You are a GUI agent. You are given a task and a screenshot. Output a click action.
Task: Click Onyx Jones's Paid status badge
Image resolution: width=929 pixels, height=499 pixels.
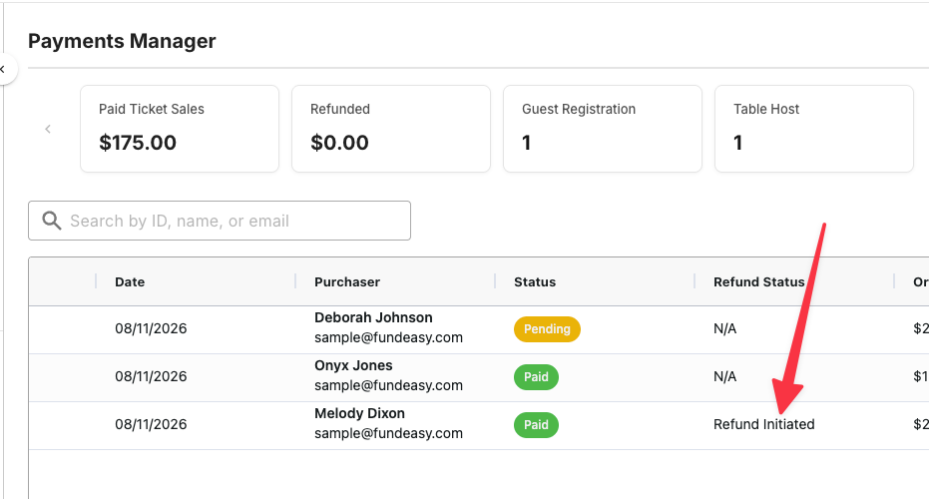tap(536, 377)
